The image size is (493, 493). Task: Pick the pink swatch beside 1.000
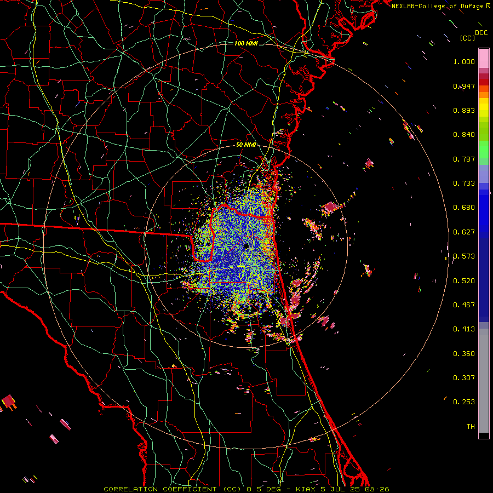[484, 59]
